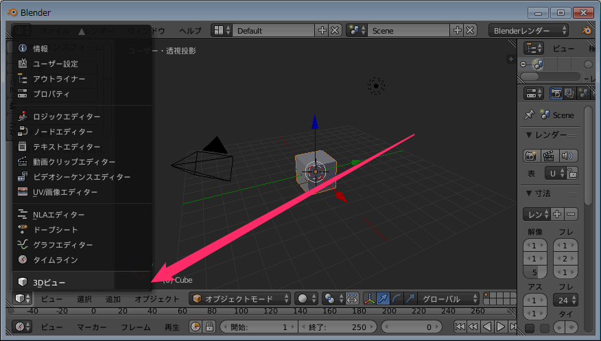Toggle lock interface padlock in render panel
The width and height of the screenshot is (601, 341).
[x=572, y=173]
